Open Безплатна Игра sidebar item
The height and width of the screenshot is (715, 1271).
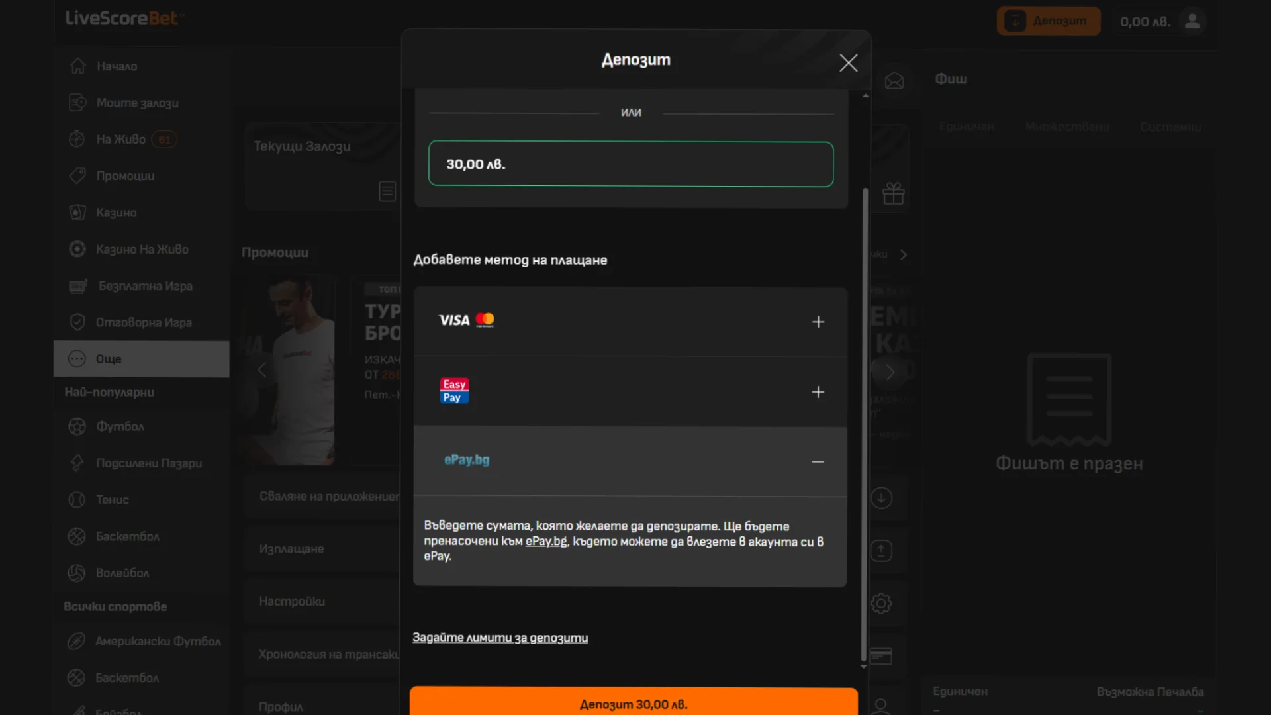pyautogui.click(x=141, y=286)
